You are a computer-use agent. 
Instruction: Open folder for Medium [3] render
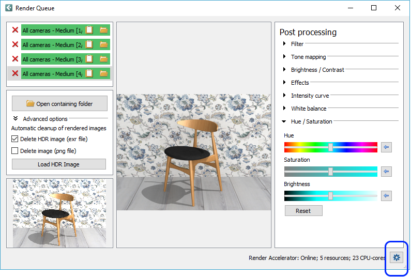[x=104, y=59]
